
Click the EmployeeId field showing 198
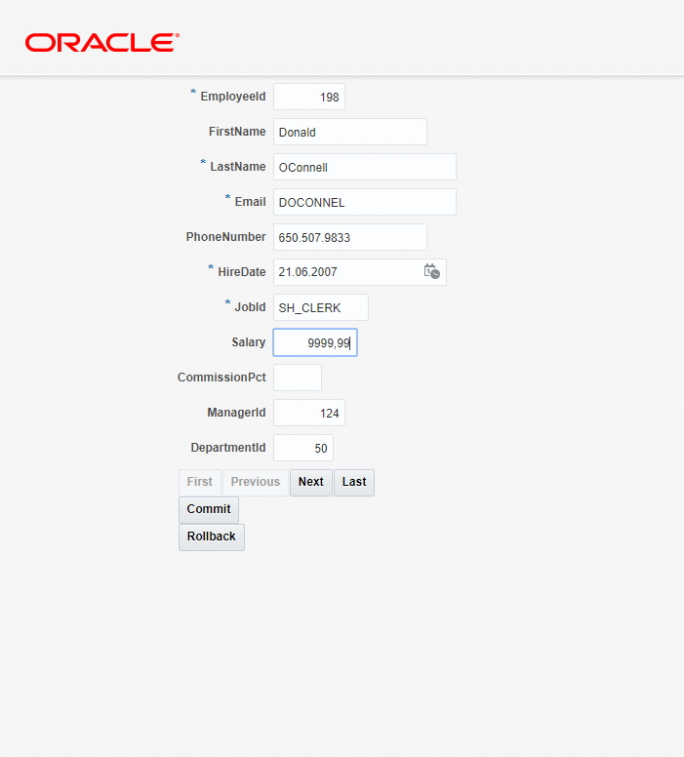(x=309, y=97)
